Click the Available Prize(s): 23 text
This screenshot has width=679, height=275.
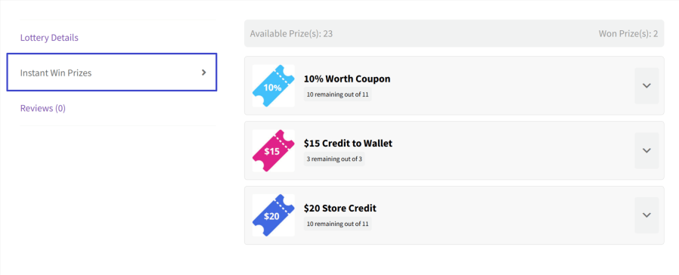[x=291, y=34]
